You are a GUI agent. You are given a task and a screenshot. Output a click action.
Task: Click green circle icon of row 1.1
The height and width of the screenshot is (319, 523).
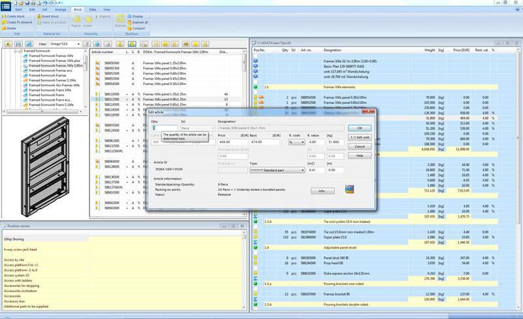(x=256, y=87)
